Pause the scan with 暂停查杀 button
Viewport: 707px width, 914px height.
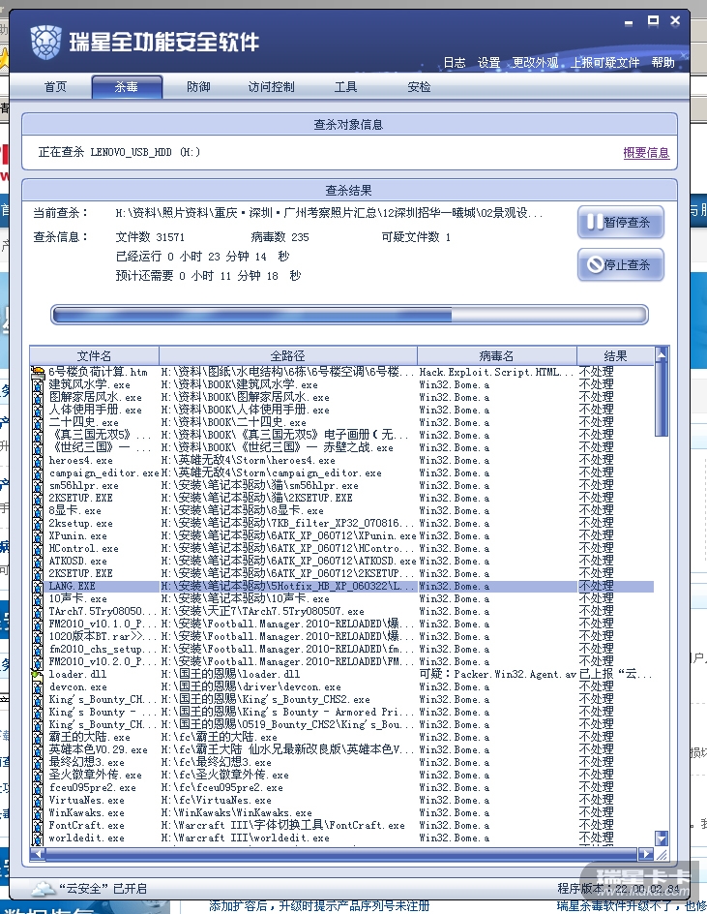620,222
